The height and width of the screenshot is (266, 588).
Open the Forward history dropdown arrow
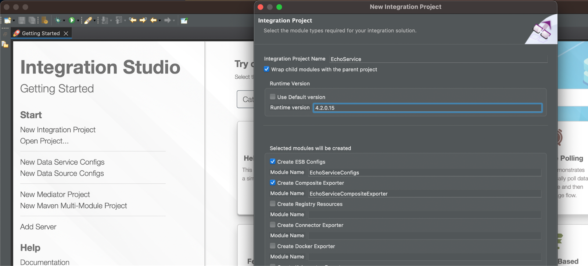pos(174,21)
